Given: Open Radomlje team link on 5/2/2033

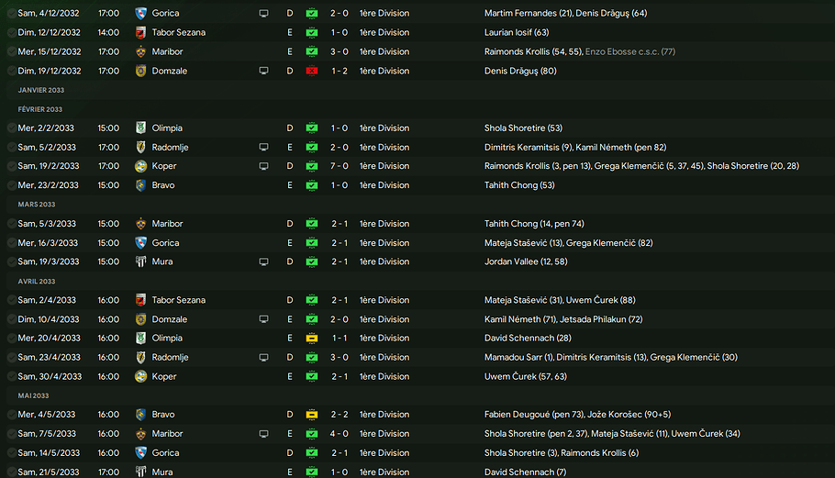Looking at the screenshot, I should pos(170,147).
